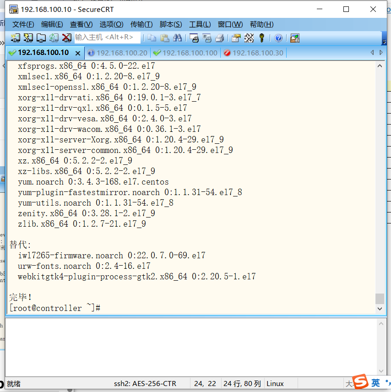The height and width of the screenshot is (392, 391).
Task: Disconnect the session using the red X icon
Action: (x=66, y=38)
